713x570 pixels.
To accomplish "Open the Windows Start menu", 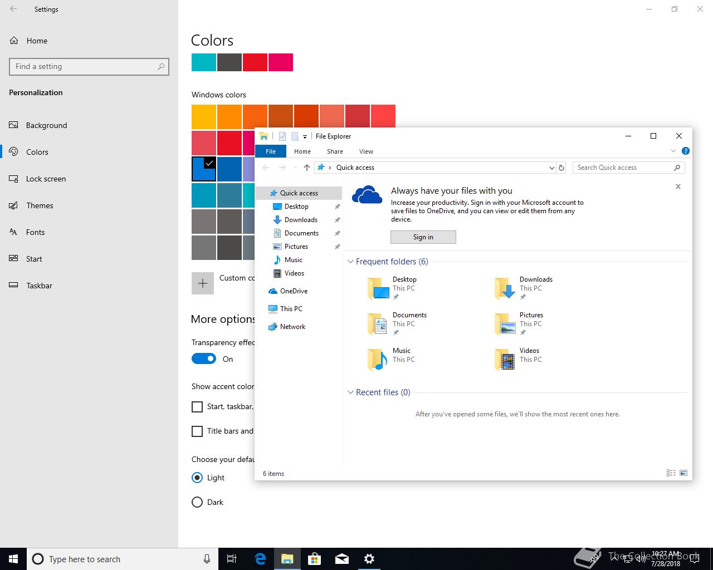I will 13,559.
